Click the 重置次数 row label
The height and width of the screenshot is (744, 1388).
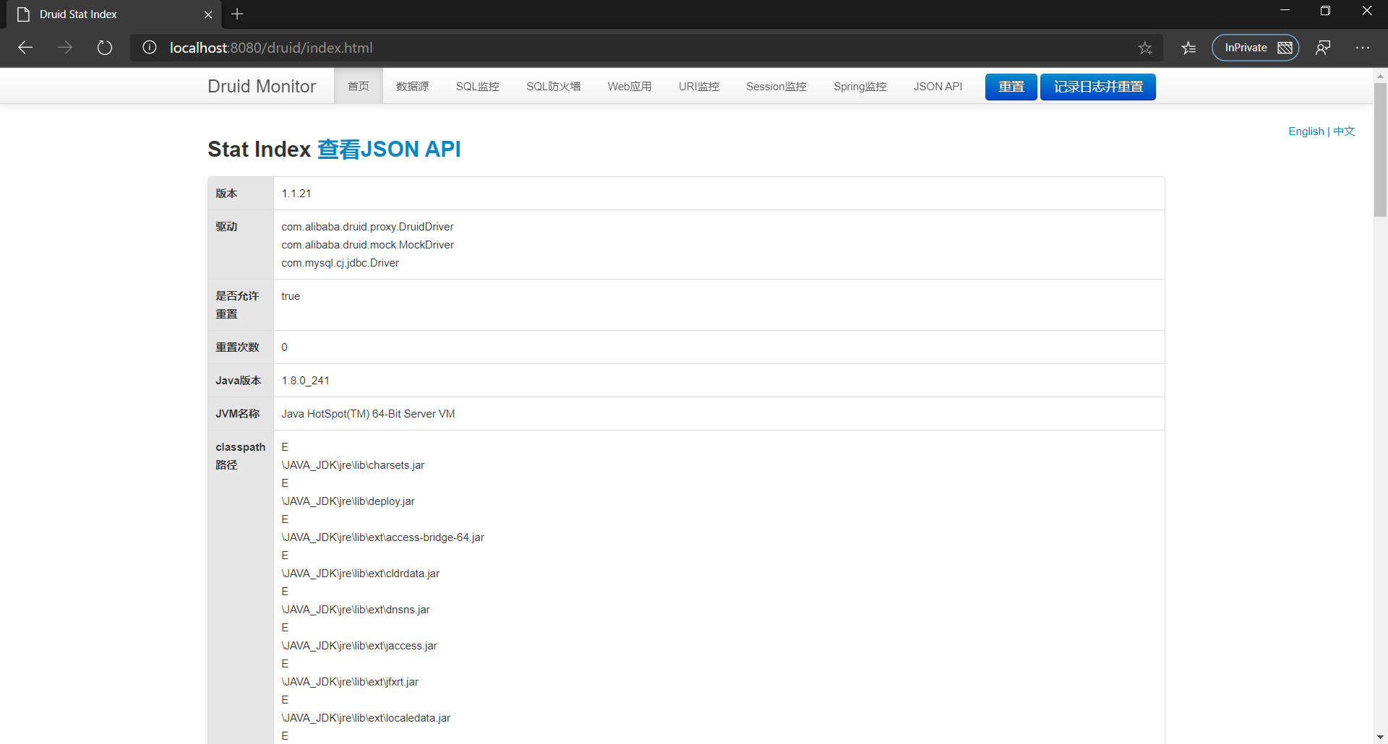(237, 347)
